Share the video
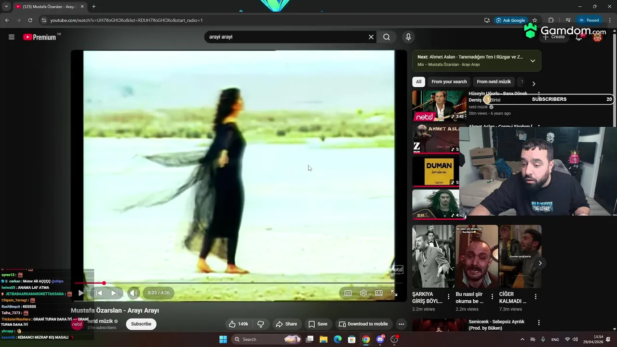 tap(286, 324)
